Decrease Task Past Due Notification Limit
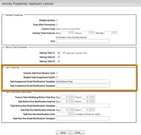The image size is (141, 135). point(70,114)
